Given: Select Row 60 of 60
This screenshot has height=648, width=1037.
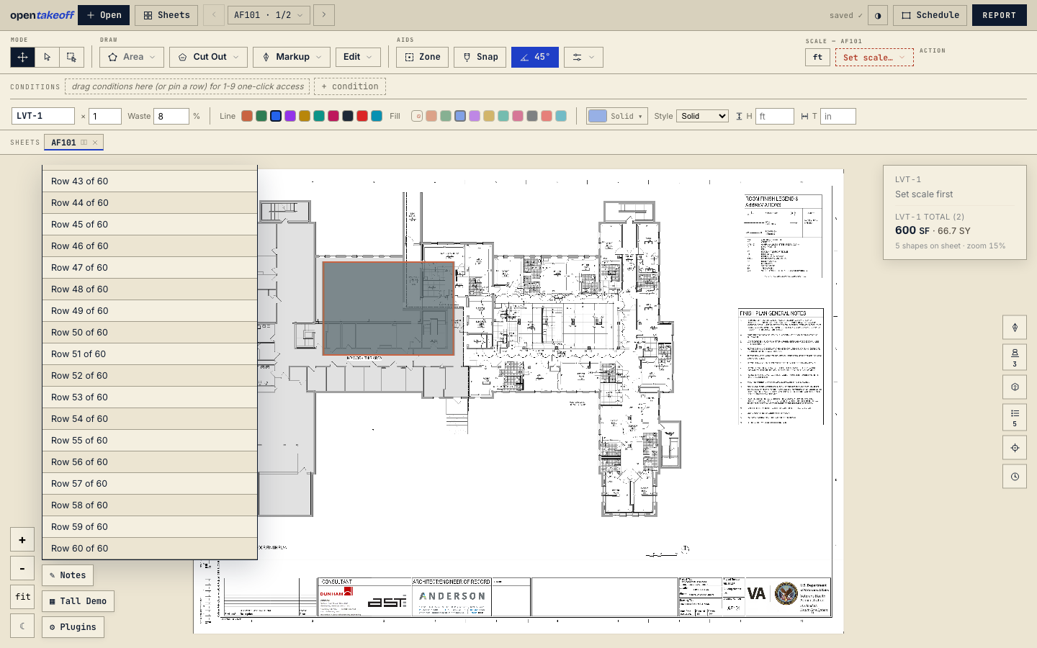Looking at the screenshot, I should [x=150, y=549].
